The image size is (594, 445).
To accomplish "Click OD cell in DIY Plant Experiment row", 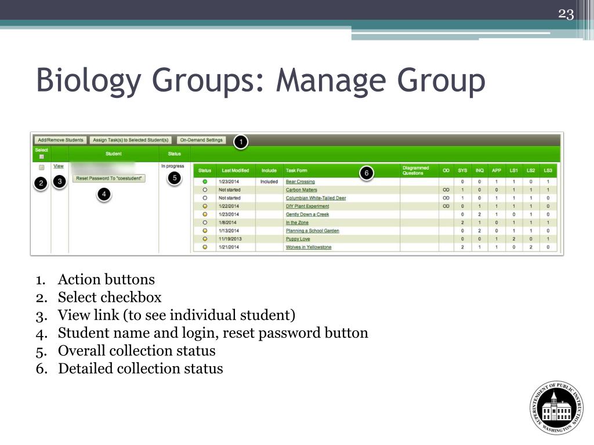I will coord(446,206).
